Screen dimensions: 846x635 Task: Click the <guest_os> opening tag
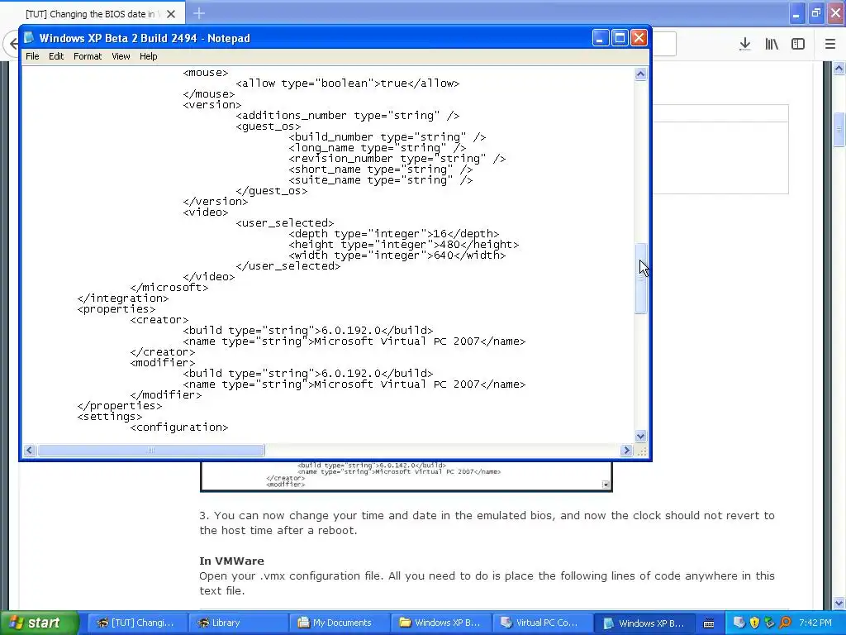(x=269, y=127)
